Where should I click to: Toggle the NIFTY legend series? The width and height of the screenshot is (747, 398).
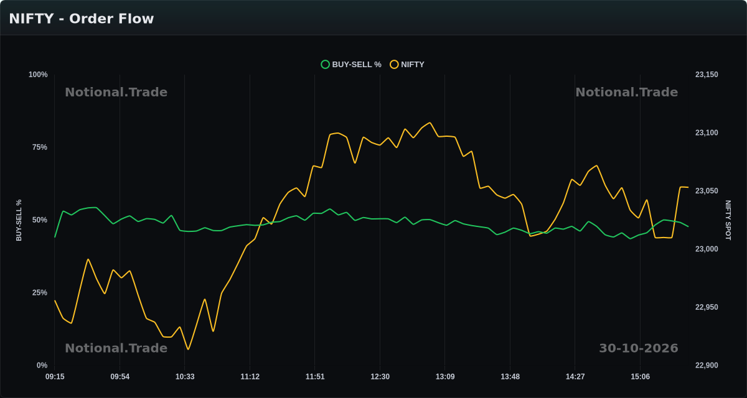[407, 64]
